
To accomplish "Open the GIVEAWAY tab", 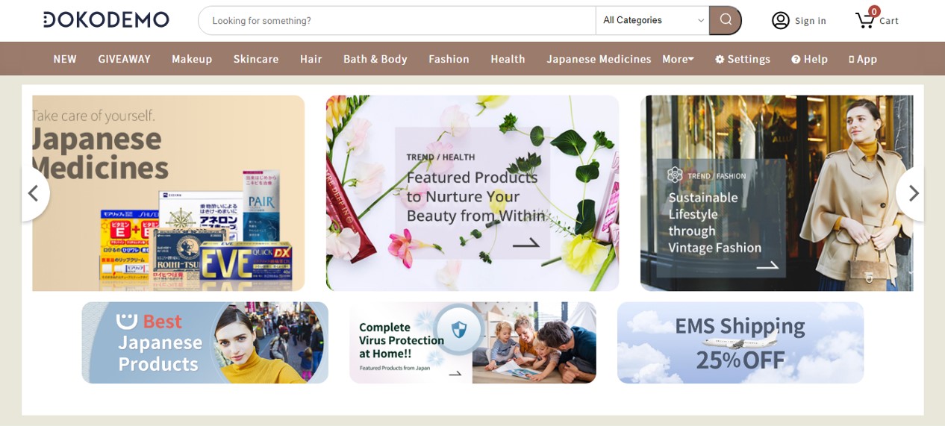I will (124, 59).
